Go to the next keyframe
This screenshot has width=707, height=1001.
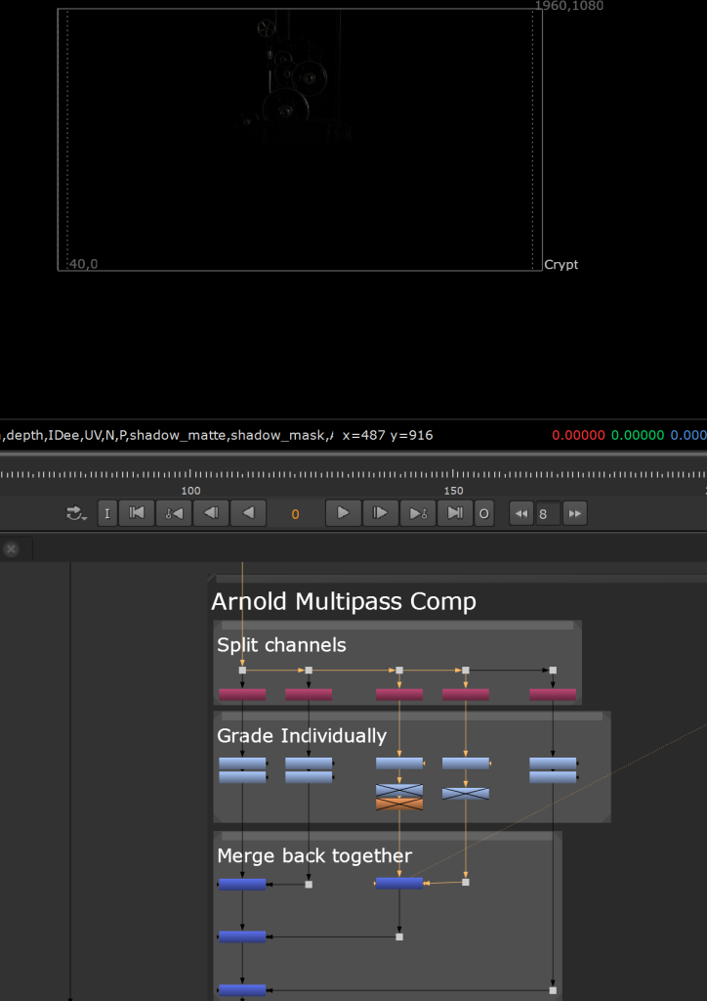click(418, 514)
